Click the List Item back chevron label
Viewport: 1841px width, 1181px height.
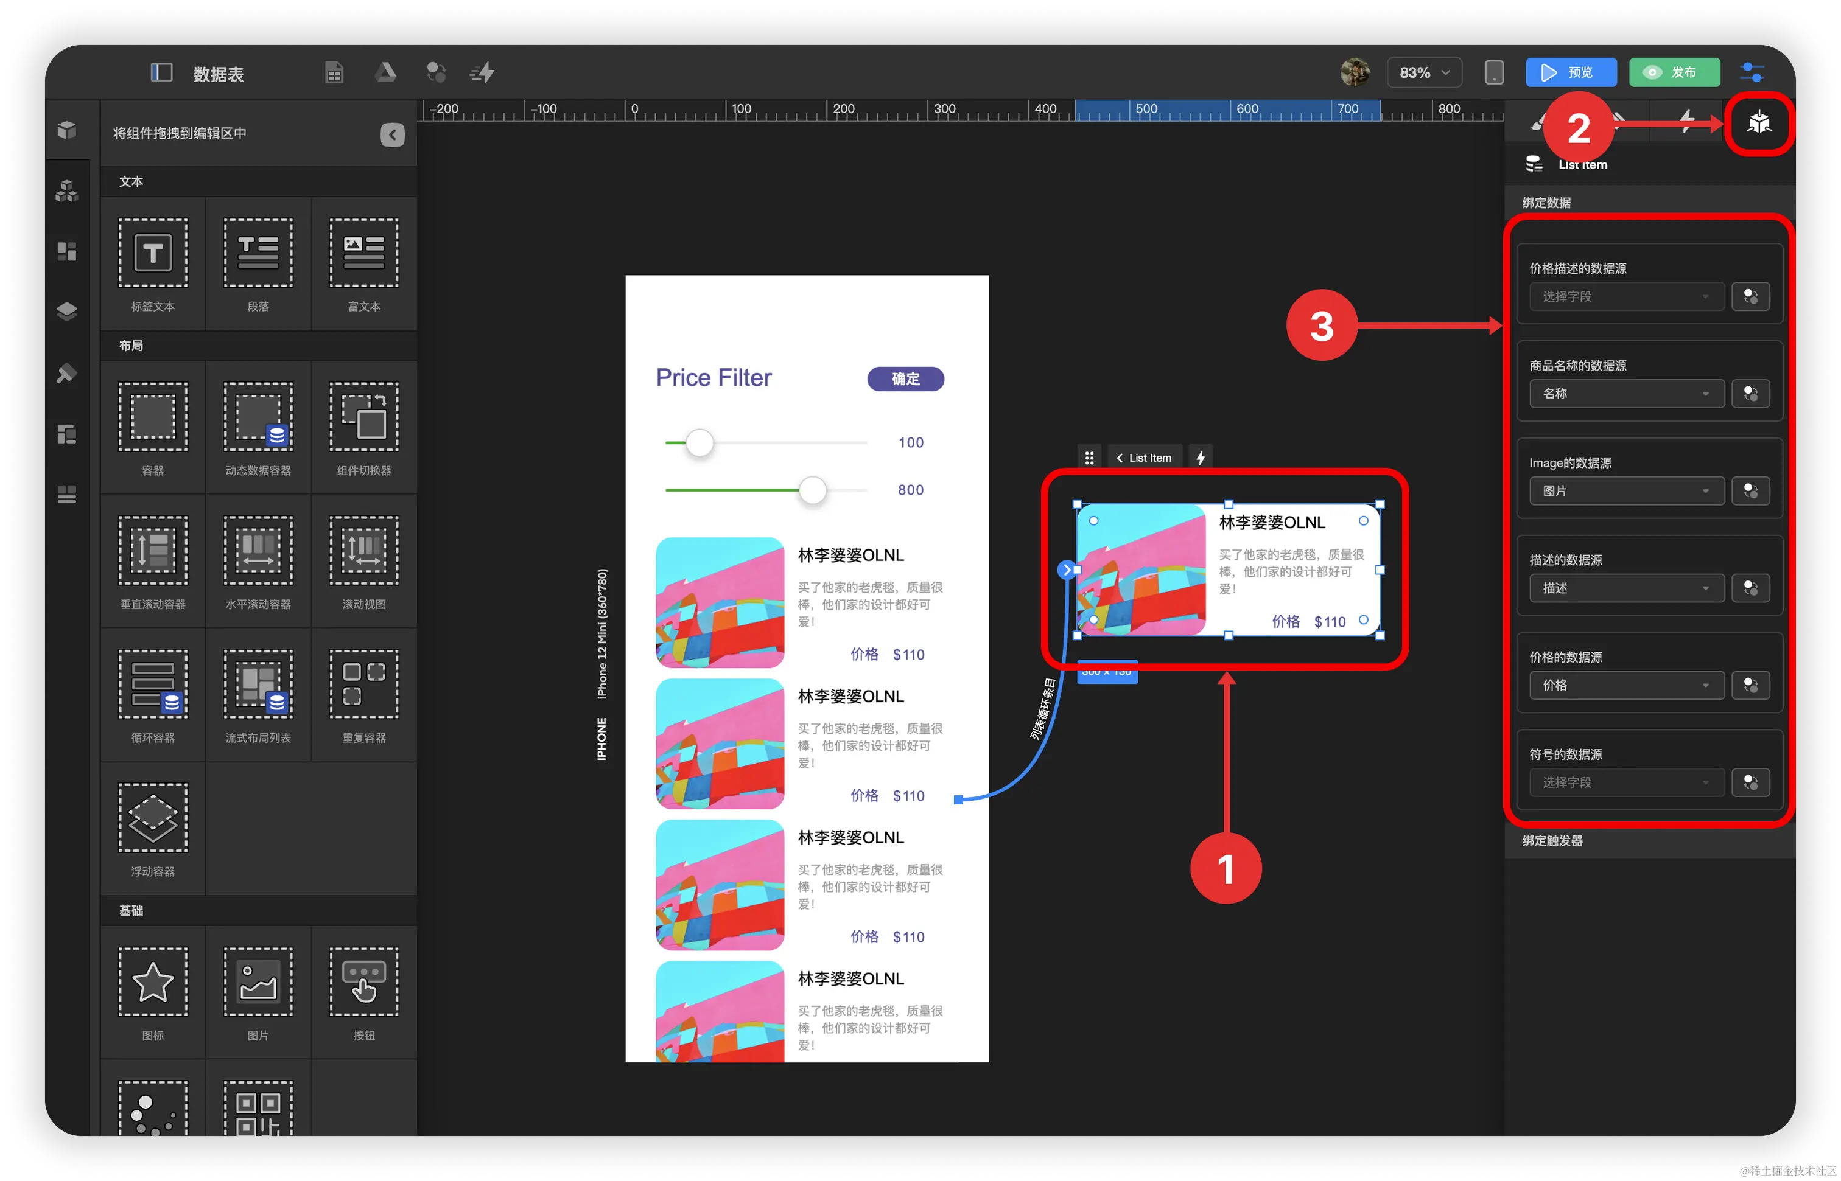(1144, 458)
